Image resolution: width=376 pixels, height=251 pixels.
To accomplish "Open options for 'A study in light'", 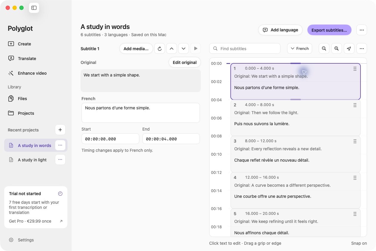I will click(x=60, y=160).
